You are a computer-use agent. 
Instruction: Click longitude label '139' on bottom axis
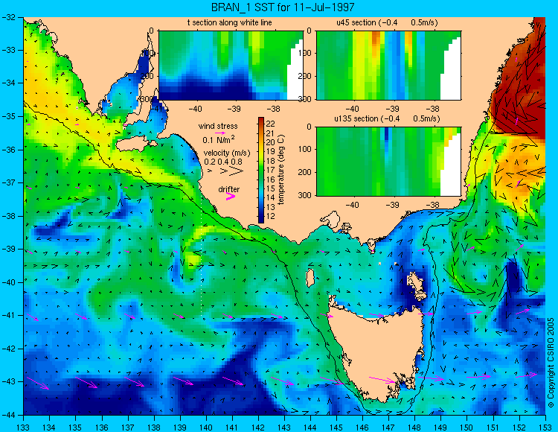[180, 427]
